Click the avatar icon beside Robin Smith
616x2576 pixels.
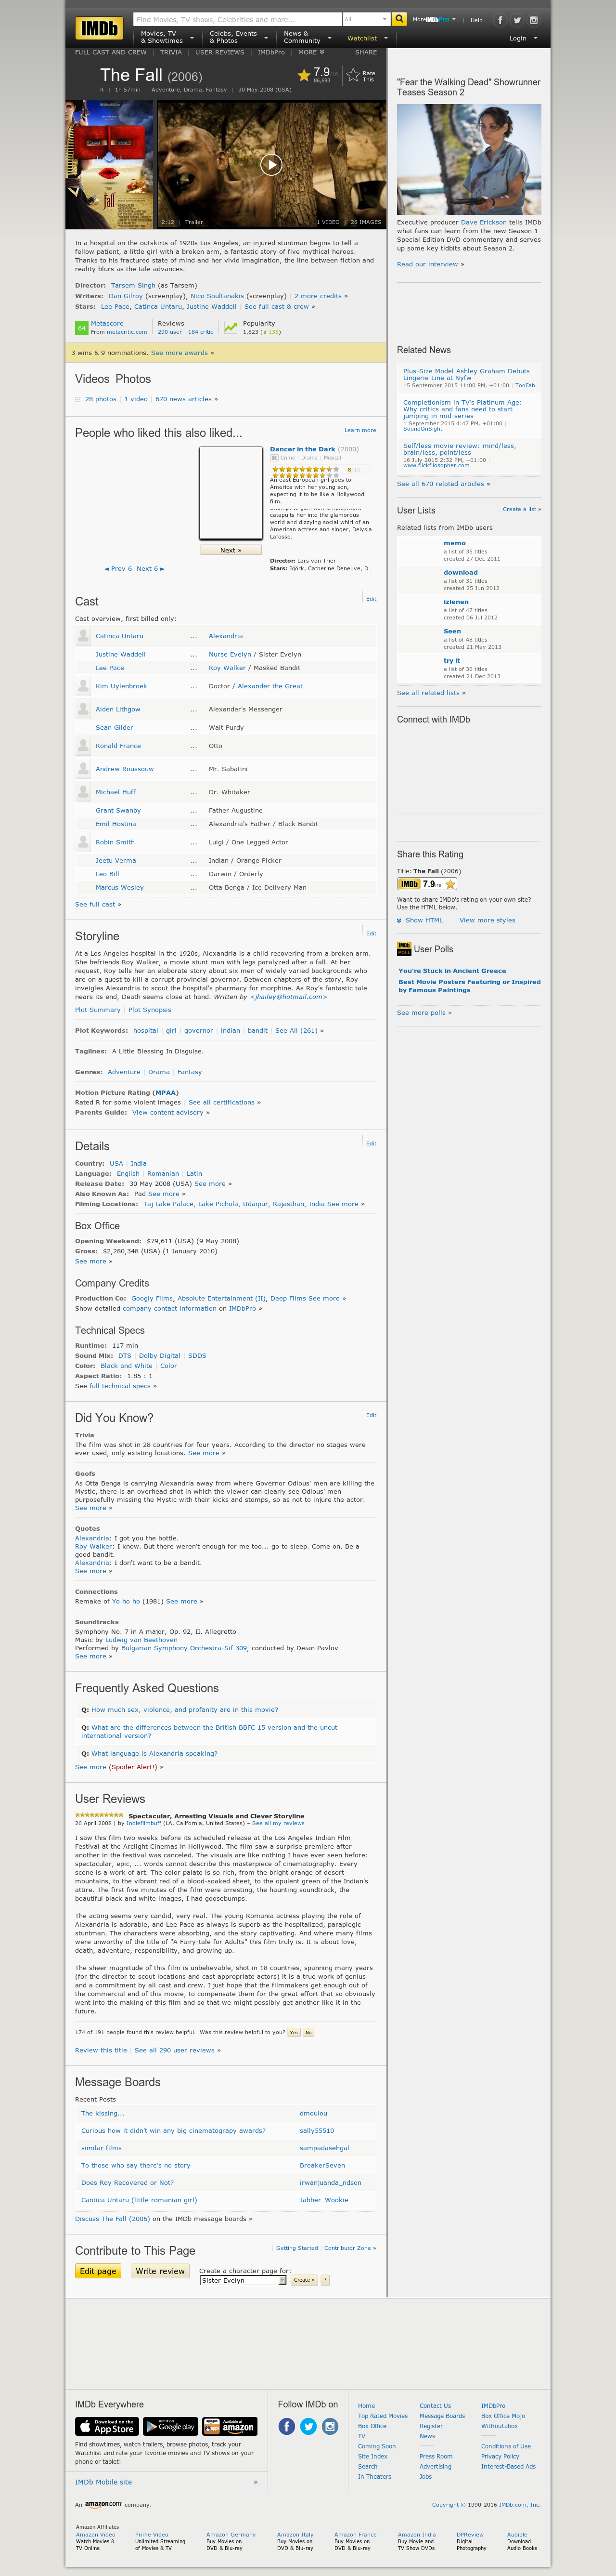click(84, 842)
